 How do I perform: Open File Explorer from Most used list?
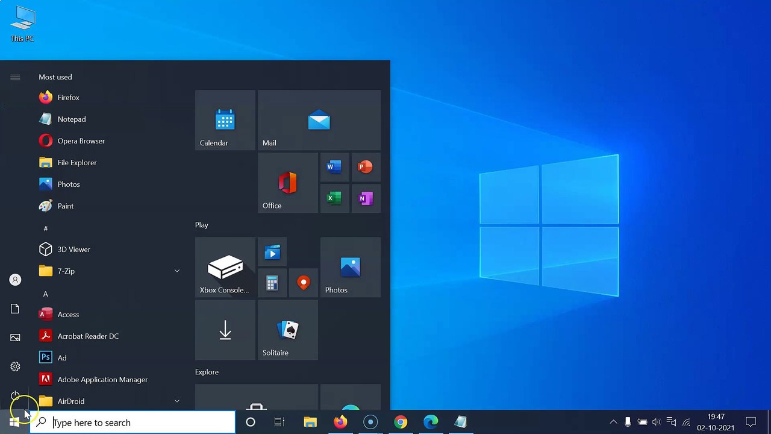point(108,163)
